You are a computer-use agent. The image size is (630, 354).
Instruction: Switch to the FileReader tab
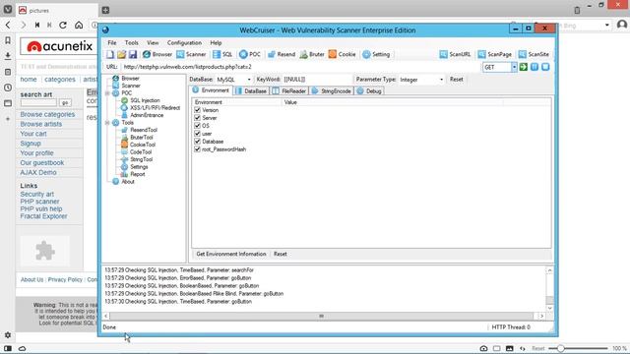tap(289, 91)
